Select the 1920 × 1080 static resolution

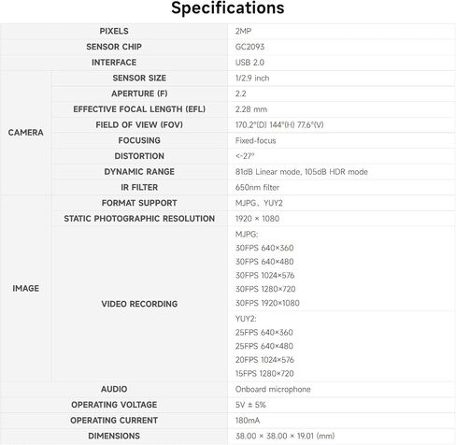[x=257, y=219]
